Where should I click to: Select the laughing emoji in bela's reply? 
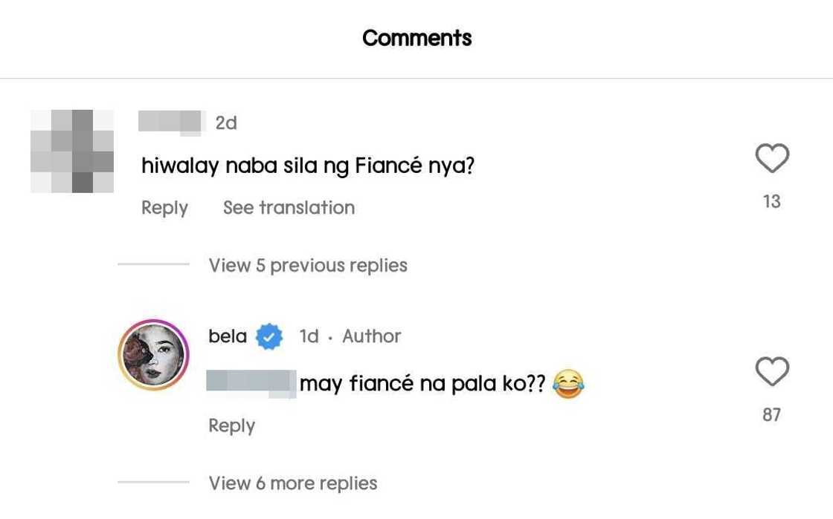tap(568, 384)
